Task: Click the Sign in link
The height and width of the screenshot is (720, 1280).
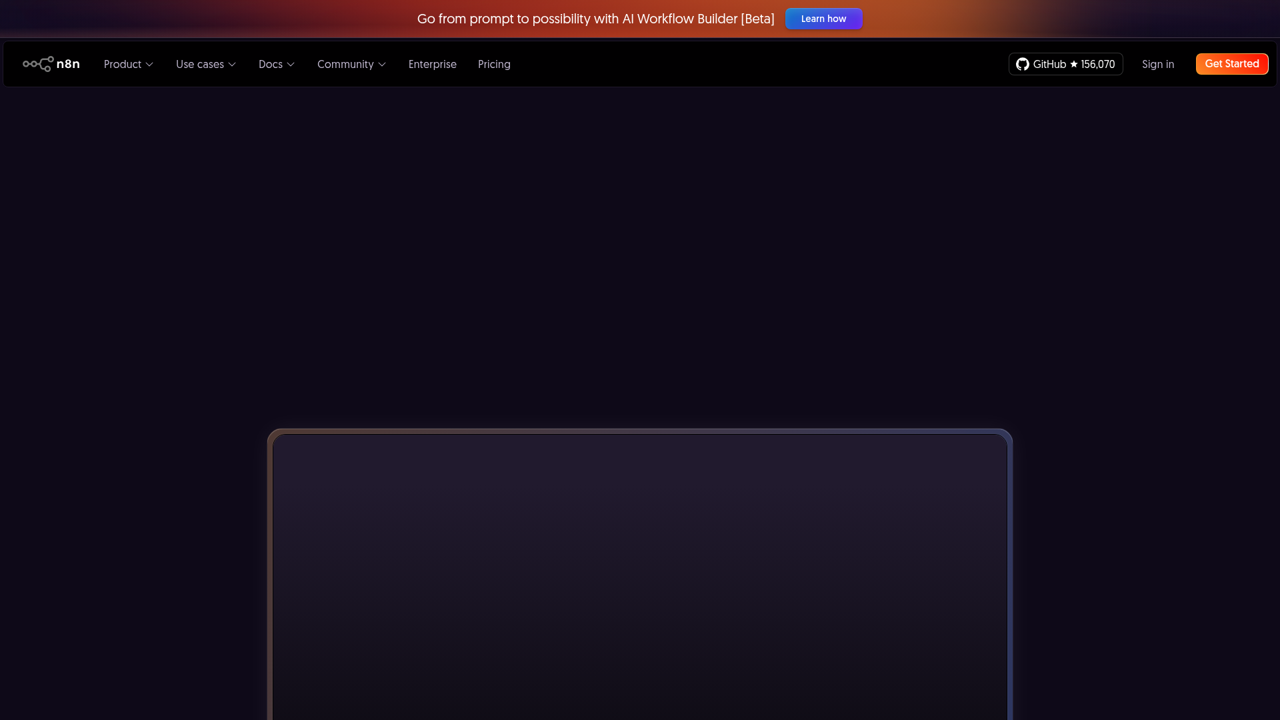Action: (1158, 64)
